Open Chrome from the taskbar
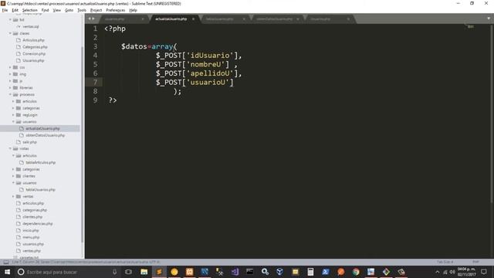 point(356,272)
